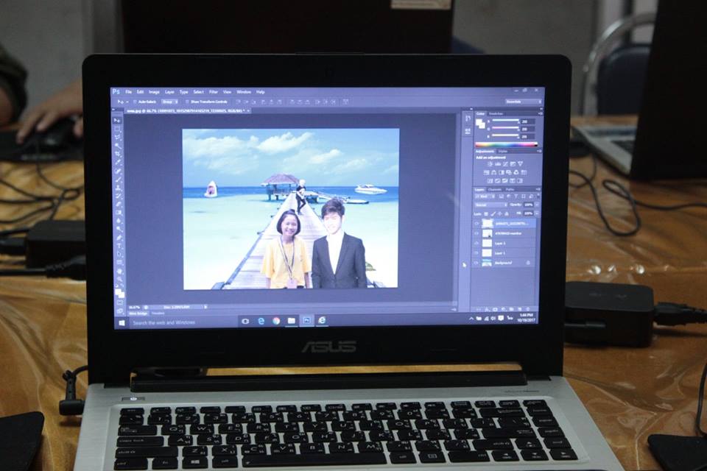Click the color spectrum ramp in Color panel
The image size is (707, 471).
[506, 144]
